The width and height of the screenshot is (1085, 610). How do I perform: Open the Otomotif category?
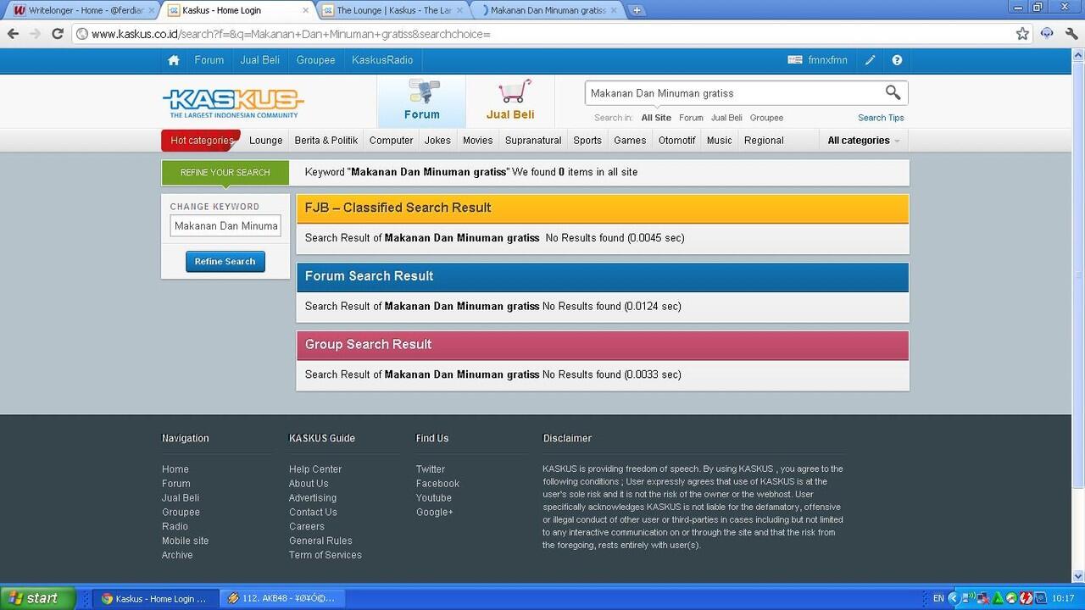pyautogui.click(x=677, y=141)
